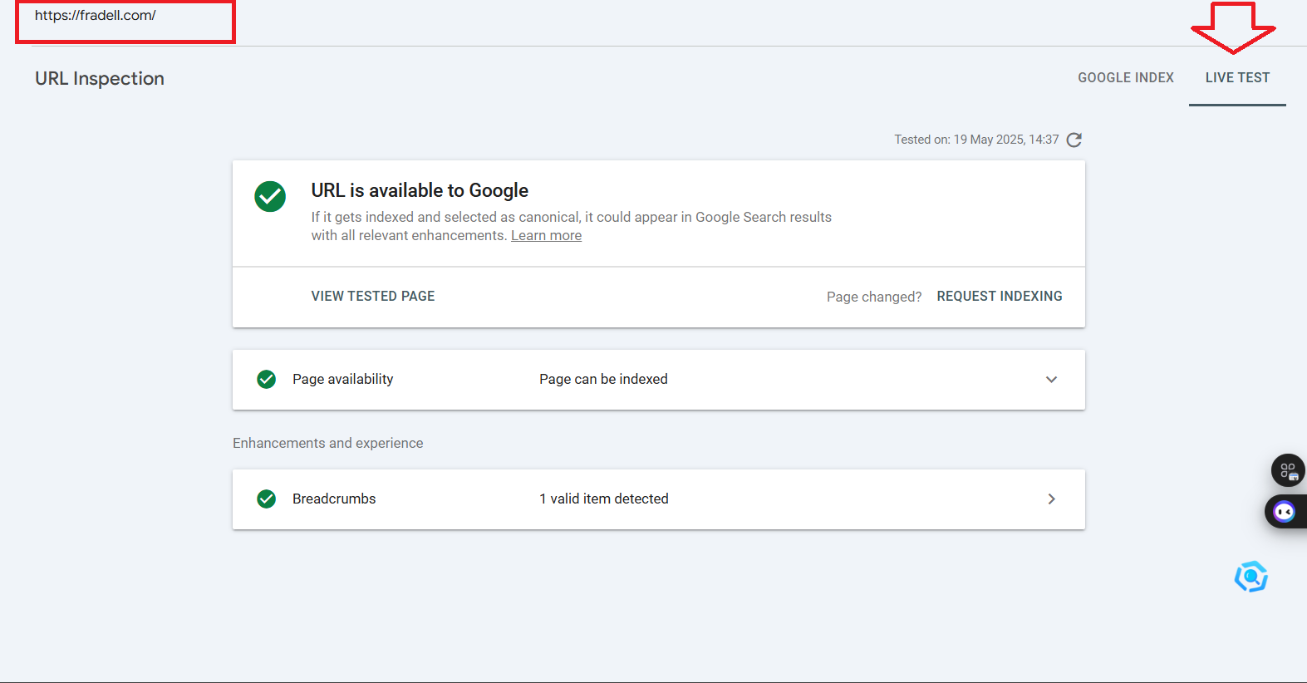Click the 'Tested on: 19 May 2025' timestamp
Image resolution: width=1307 pixels, height=683 pixels.
point(975,140)
